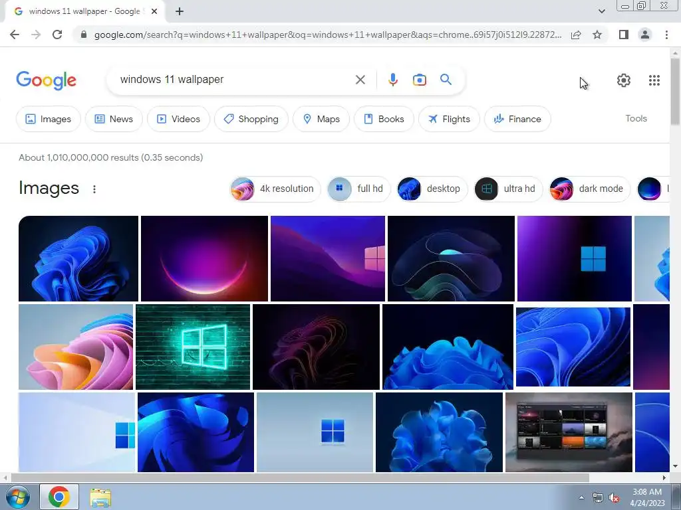
Task: Open Windows Explorer from taskbar
Action: click(100, 497)
